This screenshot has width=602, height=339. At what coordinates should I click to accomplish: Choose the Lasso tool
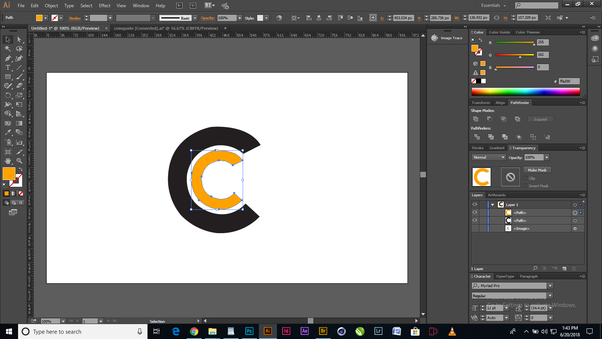(19, 49)
